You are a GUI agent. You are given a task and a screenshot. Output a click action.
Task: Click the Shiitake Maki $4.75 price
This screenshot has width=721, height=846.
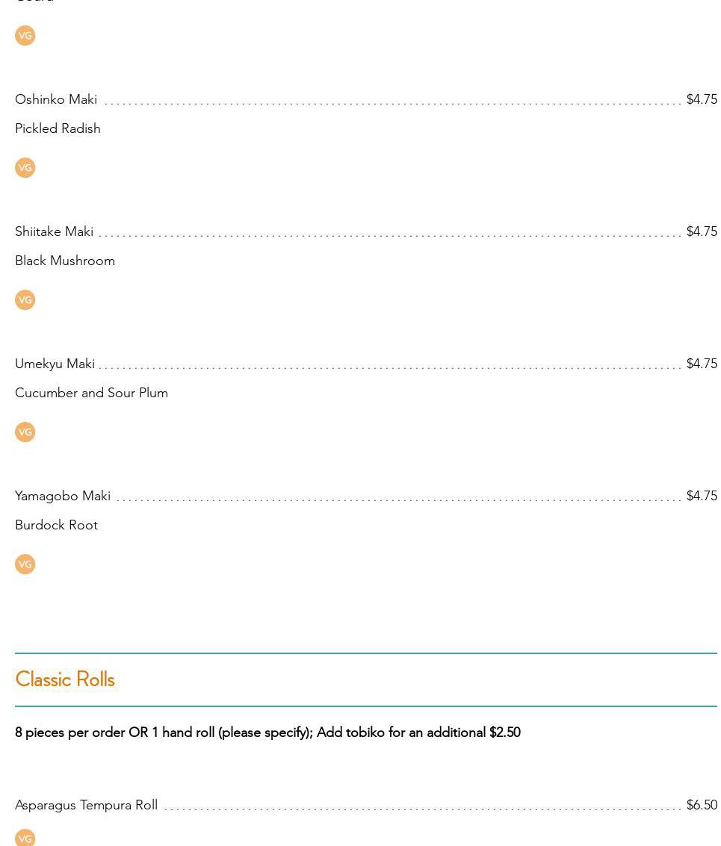tap(702, 231)
